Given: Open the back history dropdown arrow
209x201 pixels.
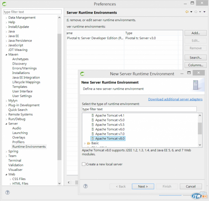Looking at the screenshot, I should 191,12.
